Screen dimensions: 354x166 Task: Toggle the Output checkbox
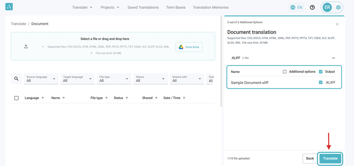pos(321,72)
